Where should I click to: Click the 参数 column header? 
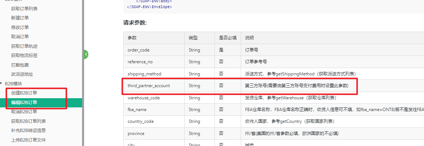click(154, 38)
